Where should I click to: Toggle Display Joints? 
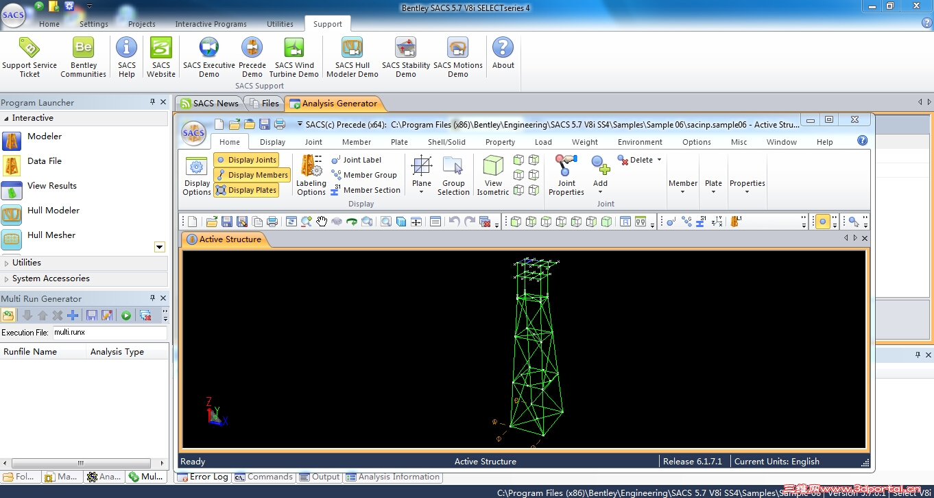pyautogui.click(x=246, y=160)
